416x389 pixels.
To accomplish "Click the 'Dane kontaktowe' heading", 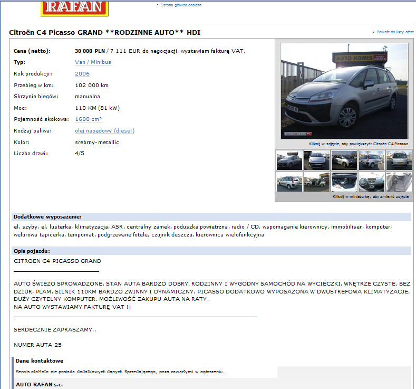I will click(40, 360).
